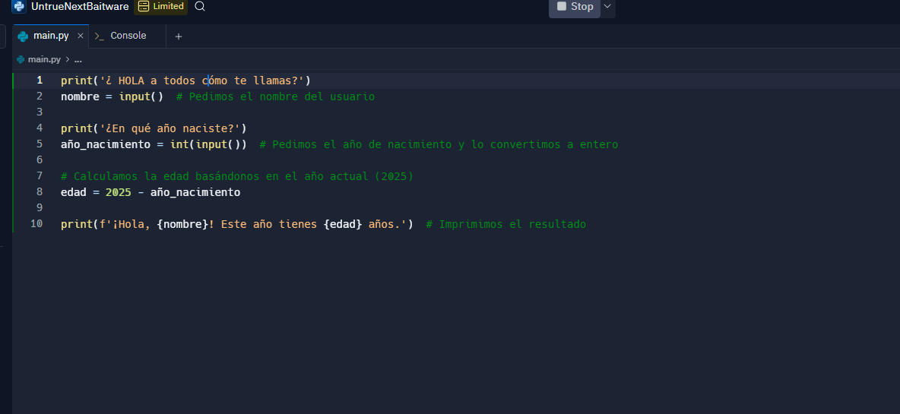Image resolution: width=900 pixels, height=414 pixels.
Task: Click the 'edad' variable on line 8
Action: tap(74, 192)
